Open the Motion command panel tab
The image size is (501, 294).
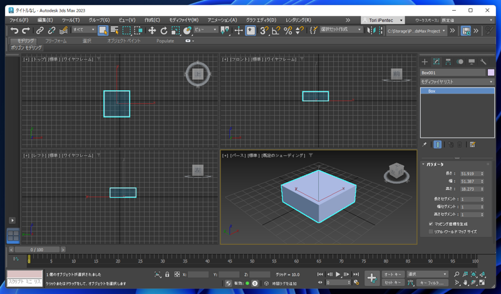click(460, 61)
